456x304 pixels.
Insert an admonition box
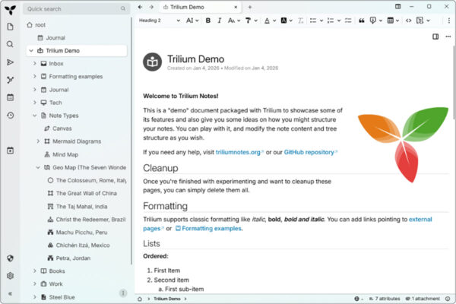coord(373,21)
